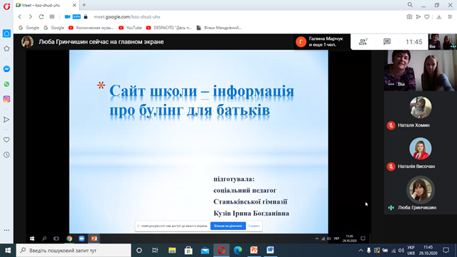Image resolution: width=457 pixels, height=257 pixels.
Task: Open Opera sidebar home icon
Action: click(6, 33)
